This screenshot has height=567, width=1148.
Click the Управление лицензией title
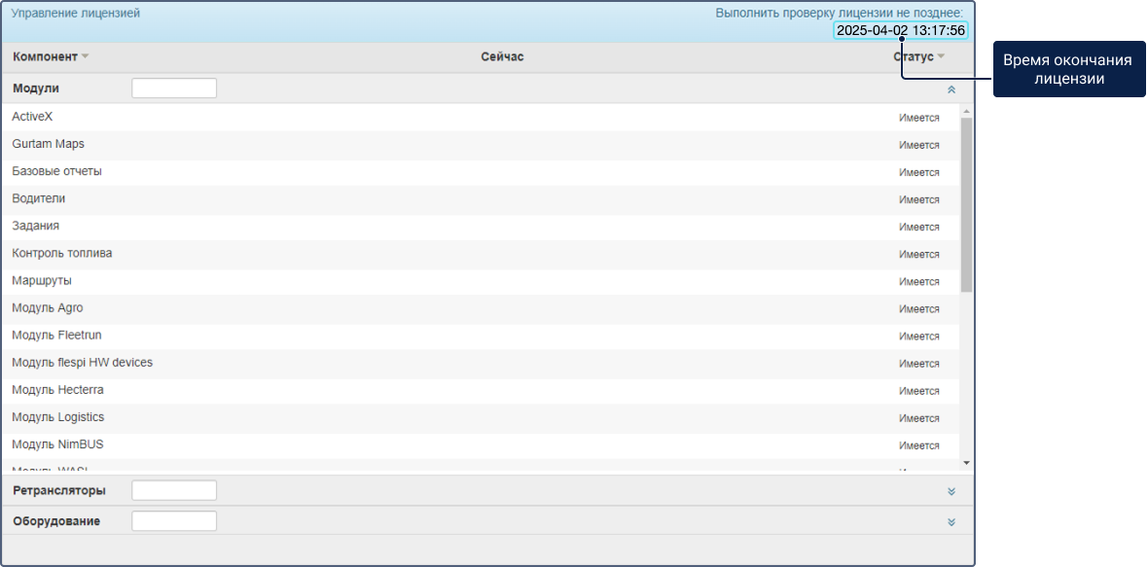pos(76,14)
